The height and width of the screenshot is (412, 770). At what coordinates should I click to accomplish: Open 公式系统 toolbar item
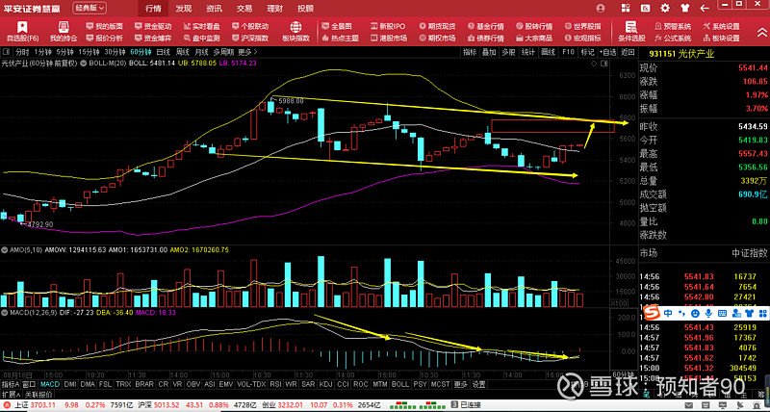click(x=673, y=38)
